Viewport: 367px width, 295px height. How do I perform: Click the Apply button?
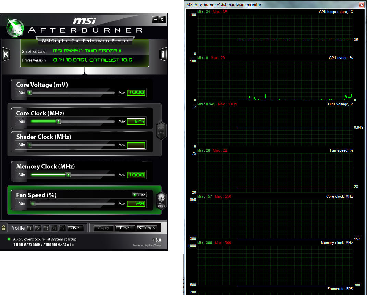pyautogui.click(x=103, y=228)
